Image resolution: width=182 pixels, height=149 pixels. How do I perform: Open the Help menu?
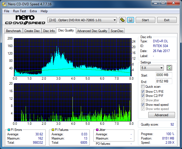[x=44, y=11]
